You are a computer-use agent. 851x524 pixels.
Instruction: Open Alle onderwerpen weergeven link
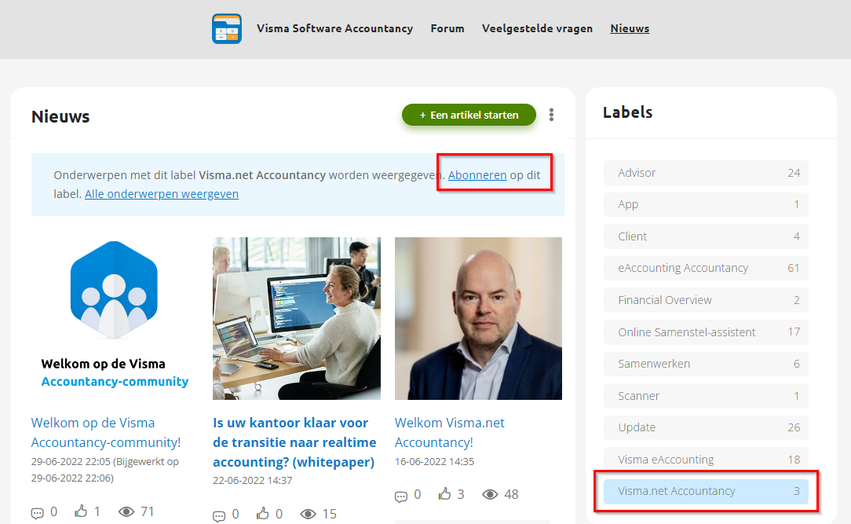coord(161,194)
